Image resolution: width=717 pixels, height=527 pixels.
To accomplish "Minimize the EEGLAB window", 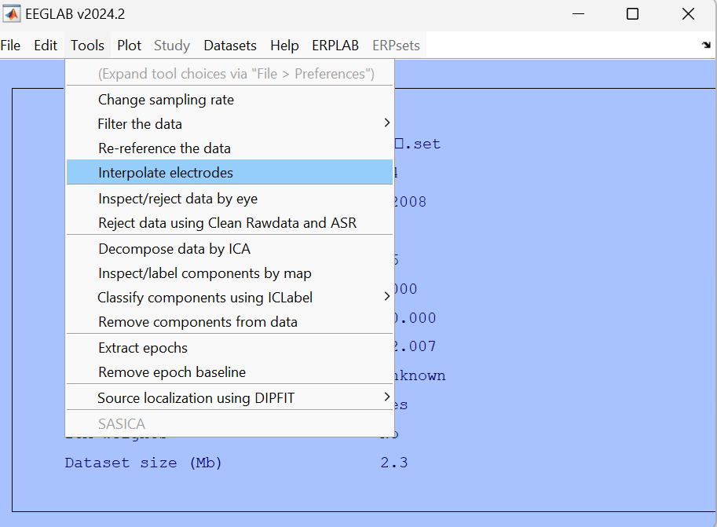I will [x=579, y=13].
